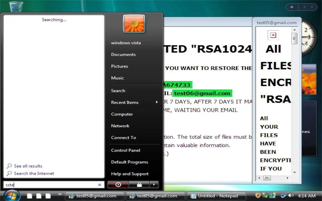This screenshot has width=322, height=201.
Task: Open Documents from Start menu
Action: 123,55
